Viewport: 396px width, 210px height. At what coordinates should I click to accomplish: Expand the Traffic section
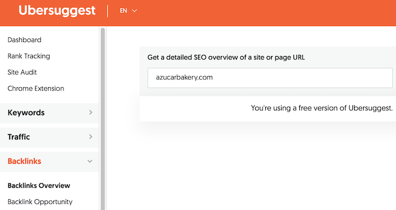49,137
